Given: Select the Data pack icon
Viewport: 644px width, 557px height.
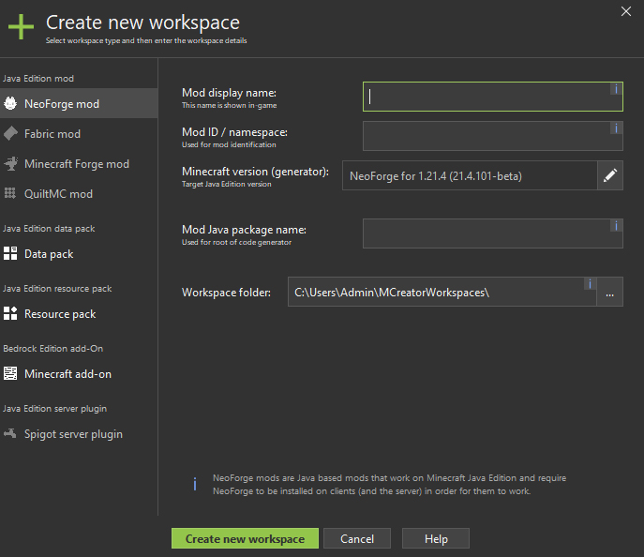Looking at the screenshot, I should click(10, 253).
